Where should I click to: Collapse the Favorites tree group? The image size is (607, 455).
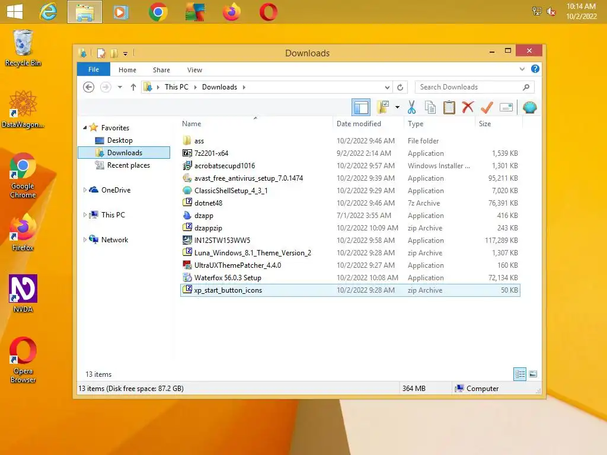tap(85, 127)
